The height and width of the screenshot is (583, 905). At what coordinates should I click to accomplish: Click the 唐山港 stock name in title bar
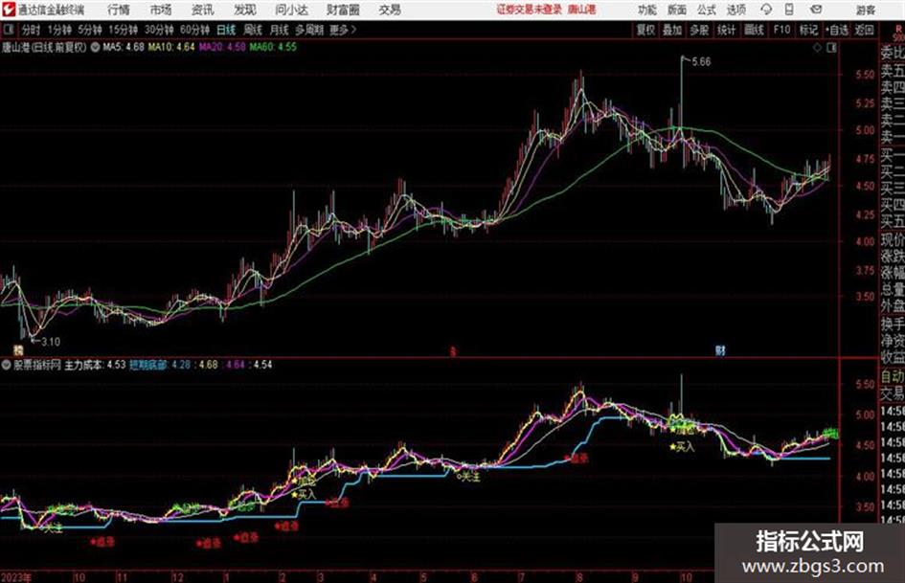pyautogui.click(x=581, y=10)
